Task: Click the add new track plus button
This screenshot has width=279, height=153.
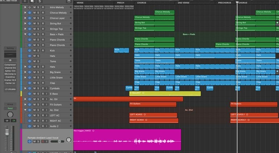Action: [25, 1]
